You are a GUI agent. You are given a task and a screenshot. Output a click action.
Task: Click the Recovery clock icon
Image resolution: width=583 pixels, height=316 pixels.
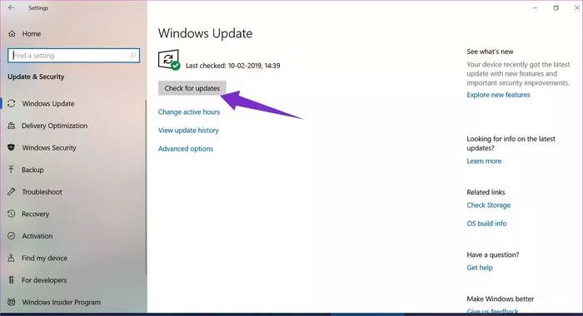point(12,214)
